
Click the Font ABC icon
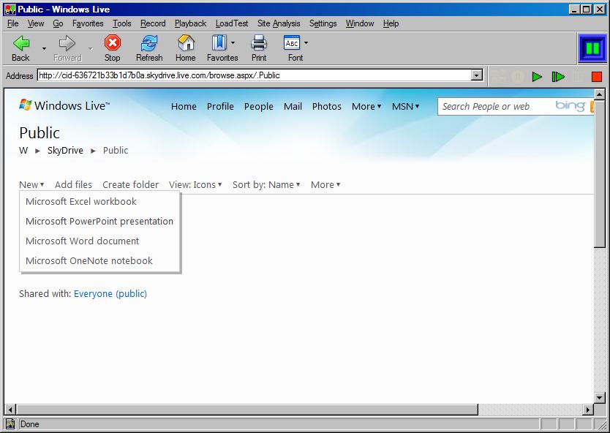click(292, 43)
